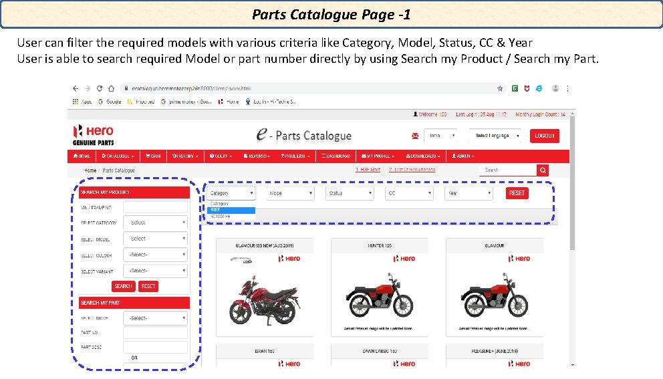Open the Log in Hi-Tech bookmark
This screenshot has width=663, height=379.
(271, 102)
